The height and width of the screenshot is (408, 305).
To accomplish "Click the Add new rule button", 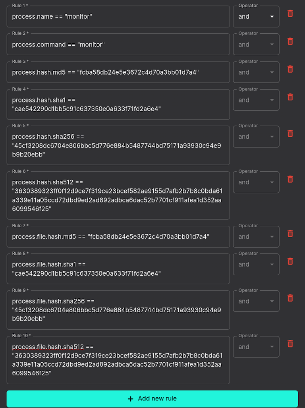I will tap(152, 398).
